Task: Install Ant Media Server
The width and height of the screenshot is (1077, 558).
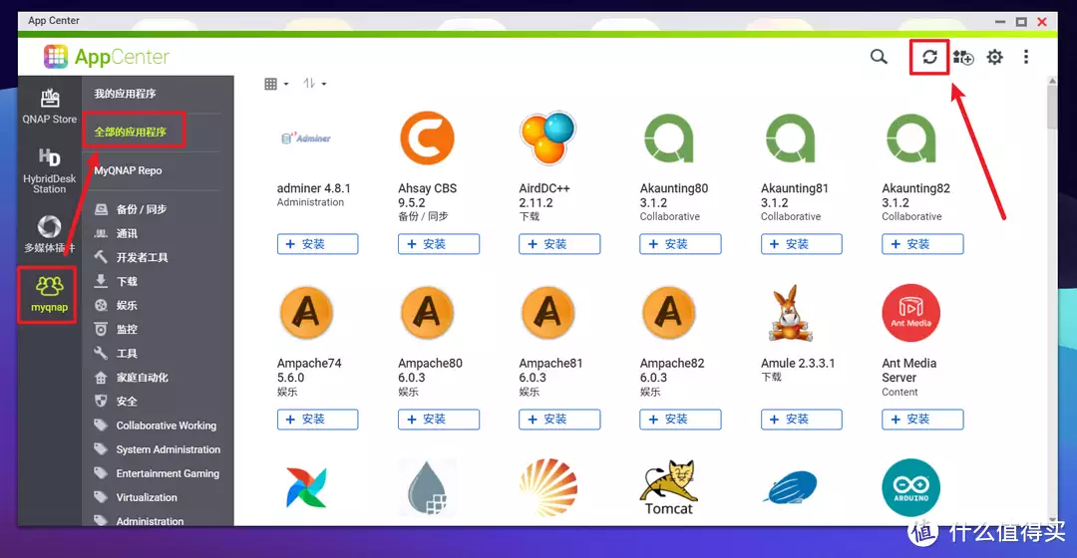Action: [x=922, y=418]
